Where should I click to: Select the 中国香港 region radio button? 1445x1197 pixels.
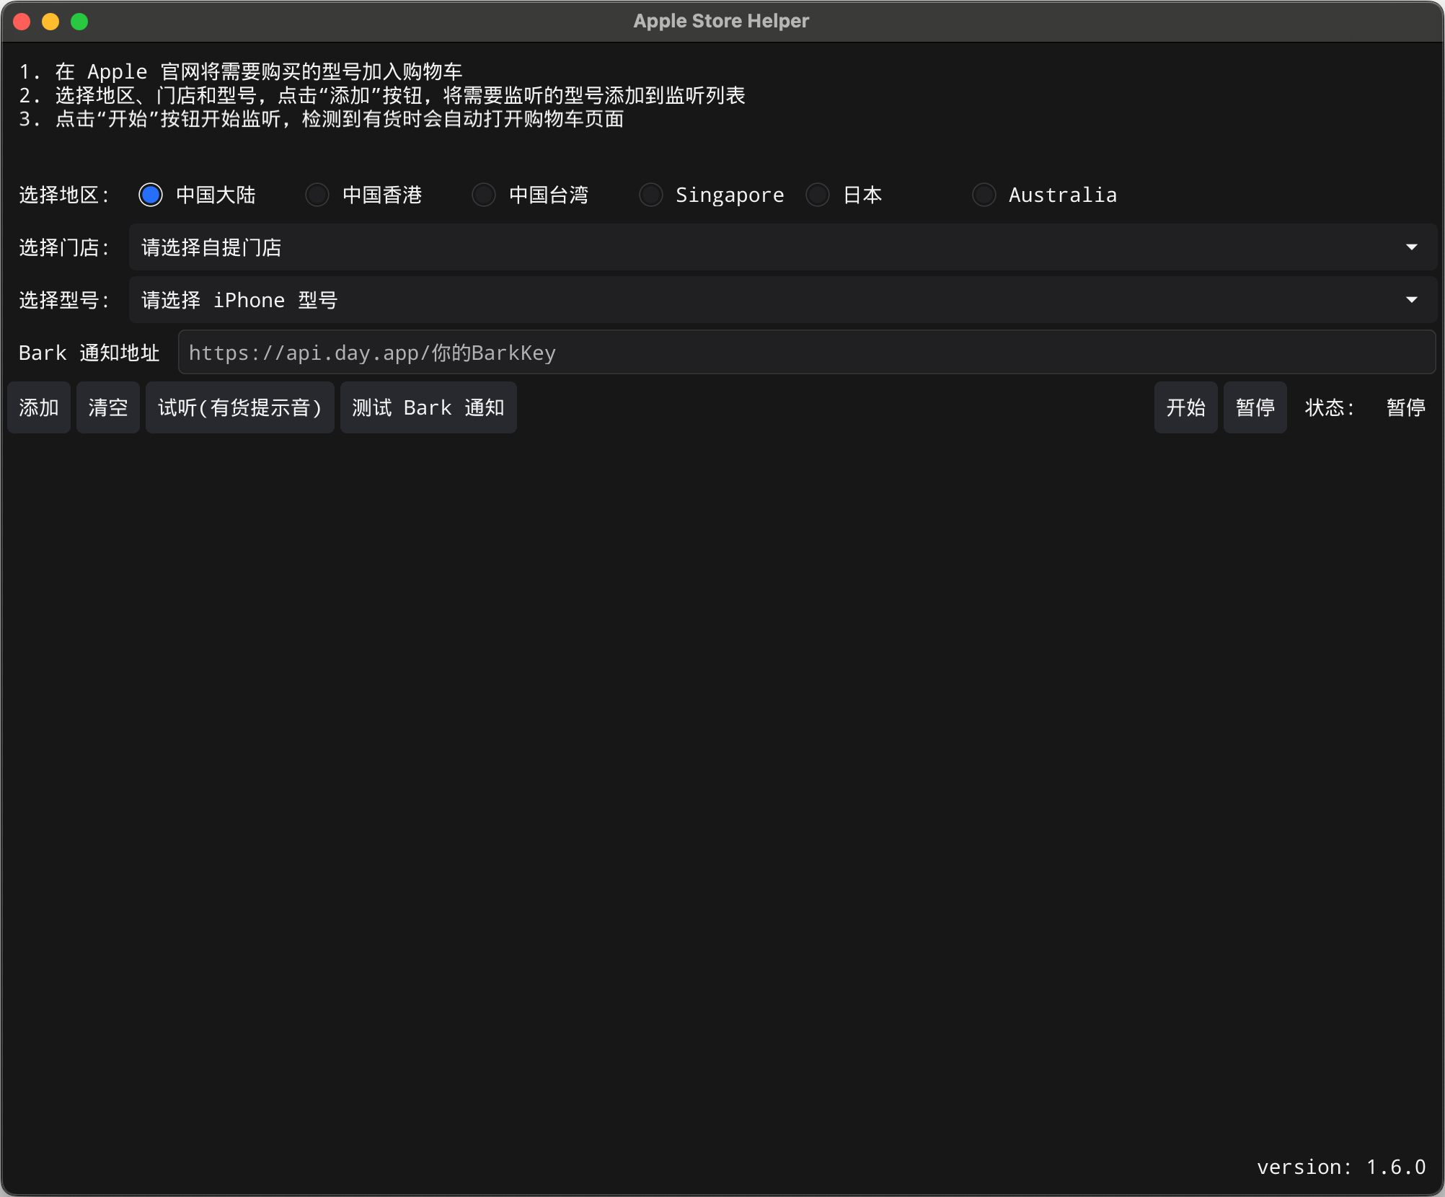(x=317, y=195)
